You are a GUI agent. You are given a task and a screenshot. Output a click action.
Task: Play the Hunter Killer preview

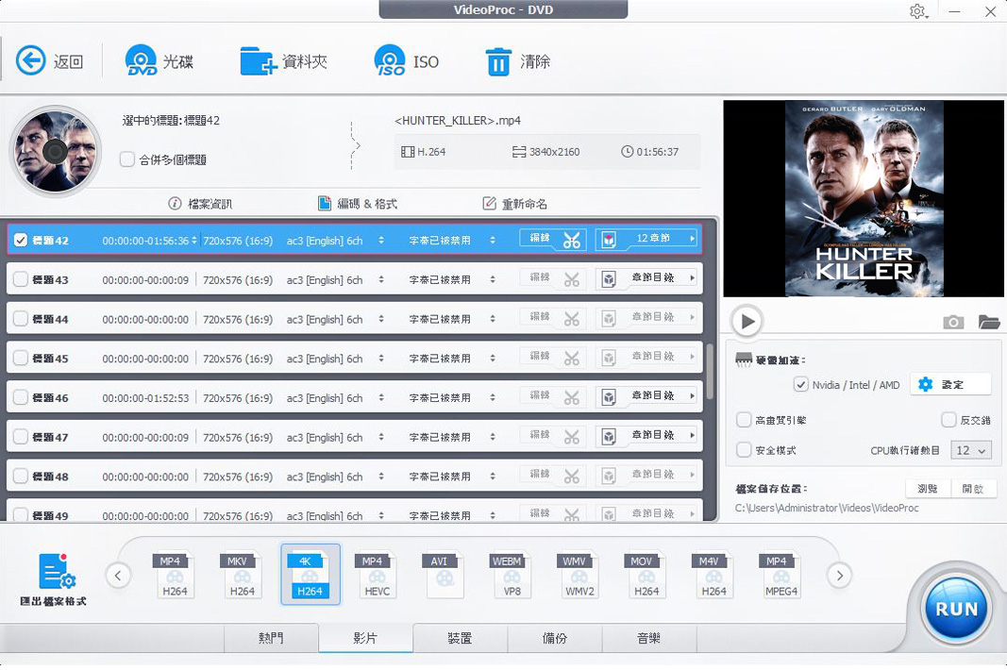747,322
